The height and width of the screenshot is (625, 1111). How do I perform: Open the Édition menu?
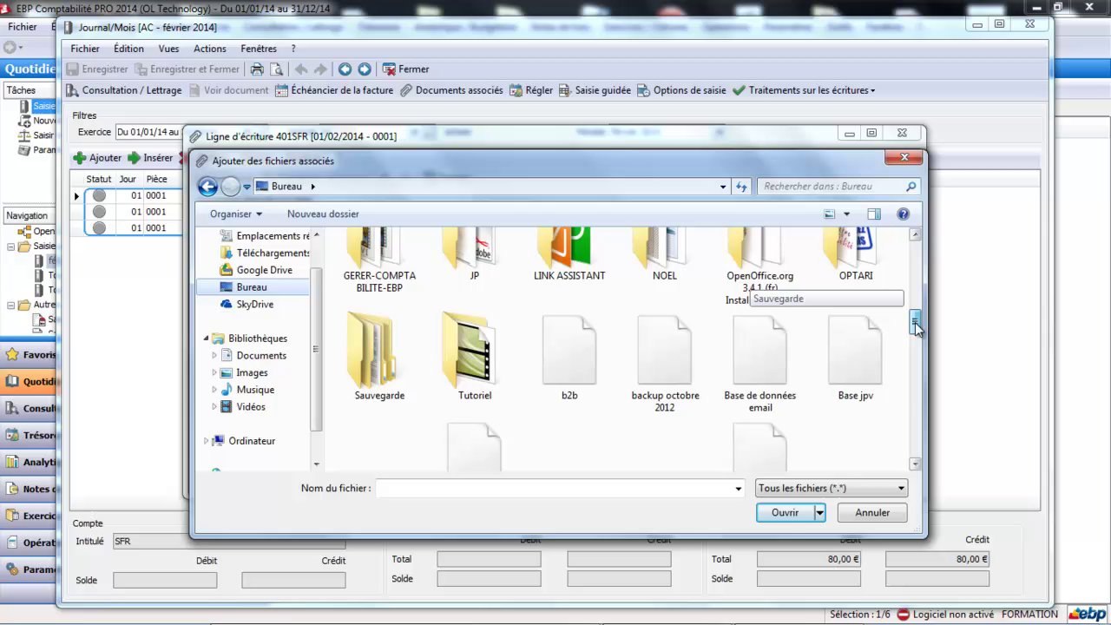(128, 49)
